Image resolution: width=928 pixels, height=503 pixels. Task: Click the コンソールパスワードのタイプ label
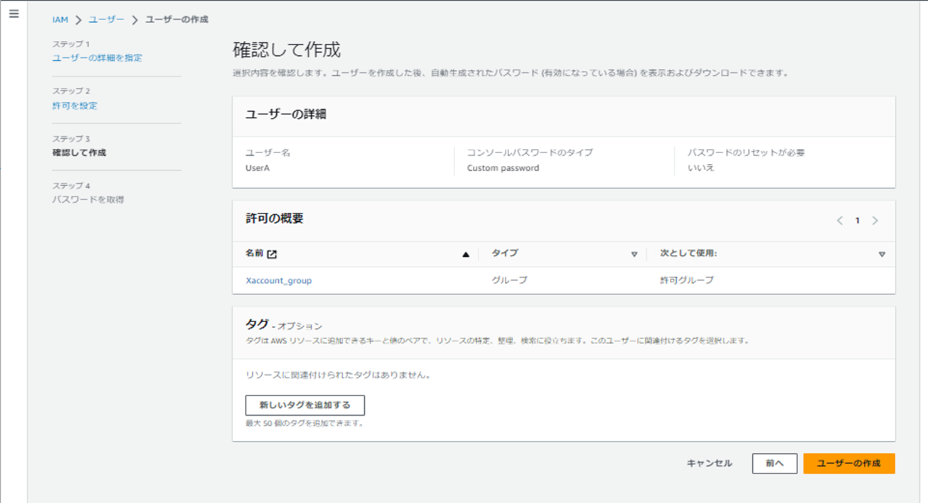(x=530, y=153)
